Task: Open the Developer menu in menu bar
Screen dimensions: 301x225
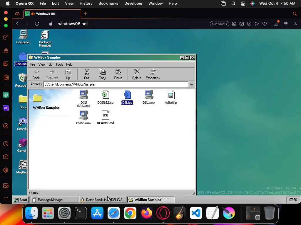Action: click(x=133, y=3)
